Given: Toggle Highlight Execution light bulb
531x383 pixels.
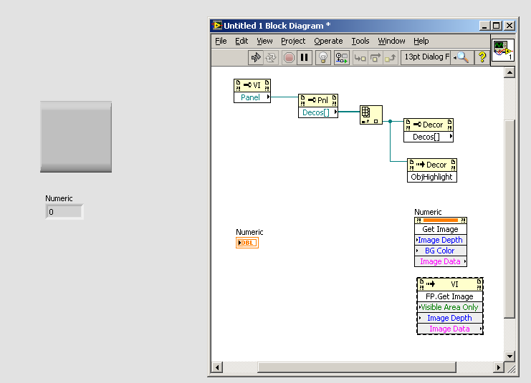Looking at the screenshot, I should tap(323, 57).
